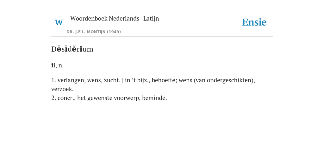Click the numeral '1.' starting the first definition
Viewport: 324px width, 162px height.
pos(53,80)
